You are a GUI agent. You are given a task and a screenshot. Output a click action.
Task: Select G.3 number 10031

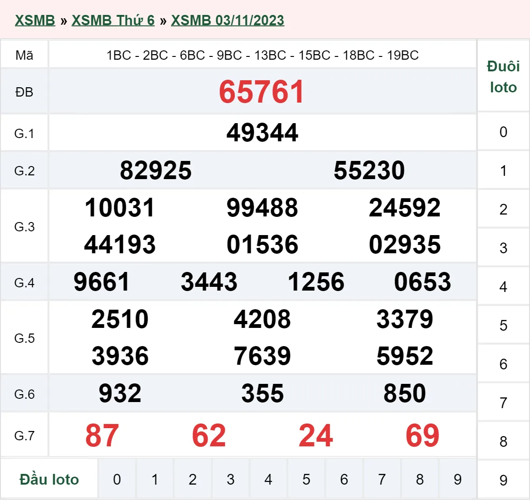[x=119, y=208]
